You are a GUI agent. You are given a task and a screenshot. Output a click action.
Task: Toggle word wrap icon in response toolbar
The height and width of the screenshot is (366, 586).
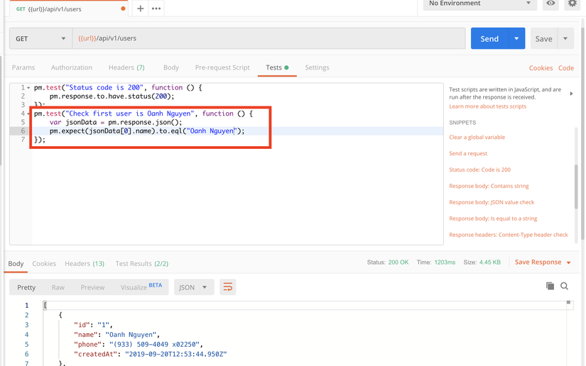point(227,287)
